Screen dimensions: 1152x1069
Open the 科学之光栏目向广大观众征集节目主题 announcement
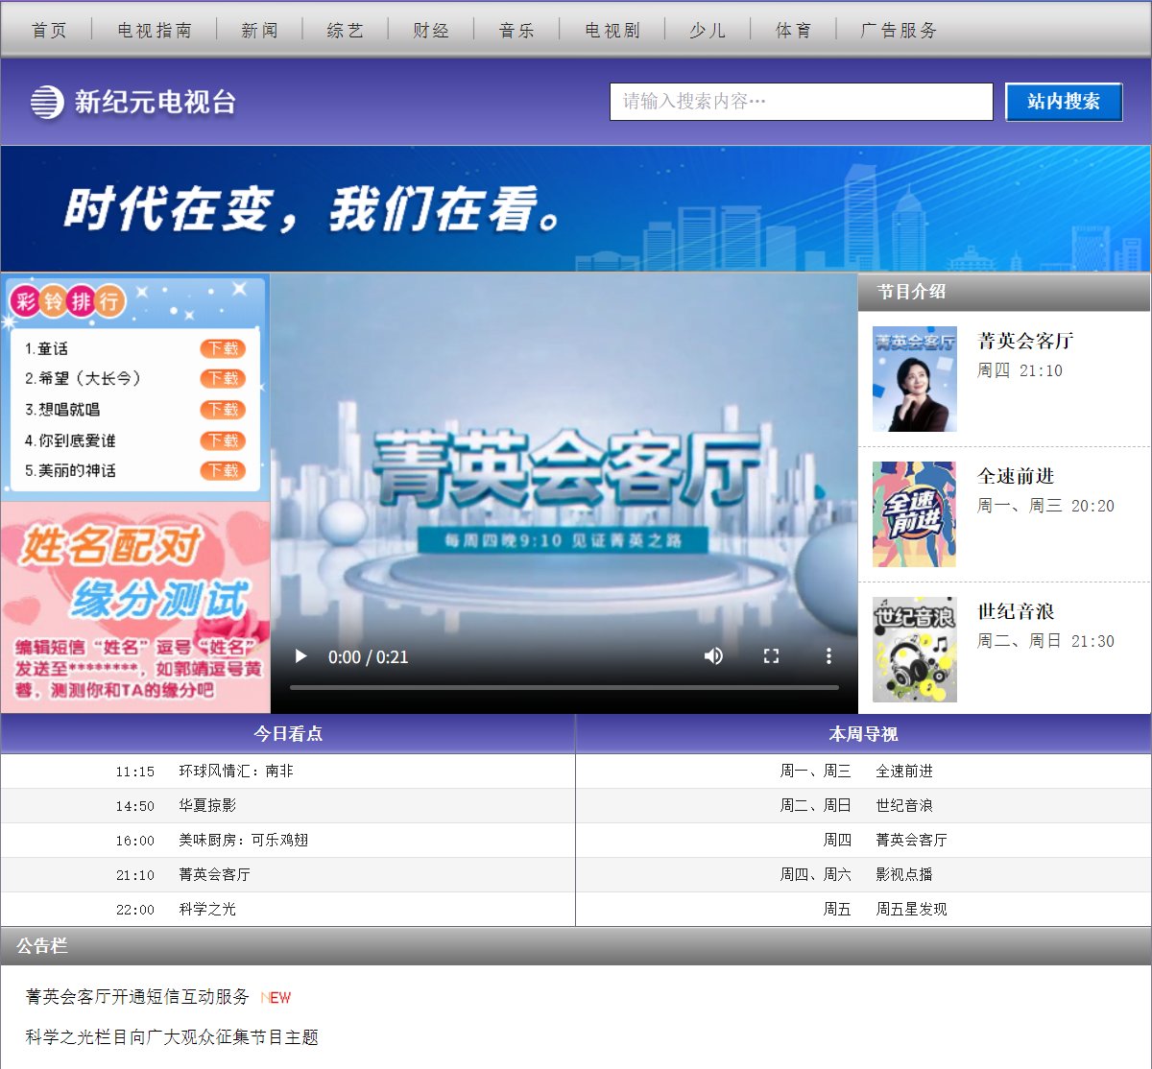click(x=172, y=1037)
